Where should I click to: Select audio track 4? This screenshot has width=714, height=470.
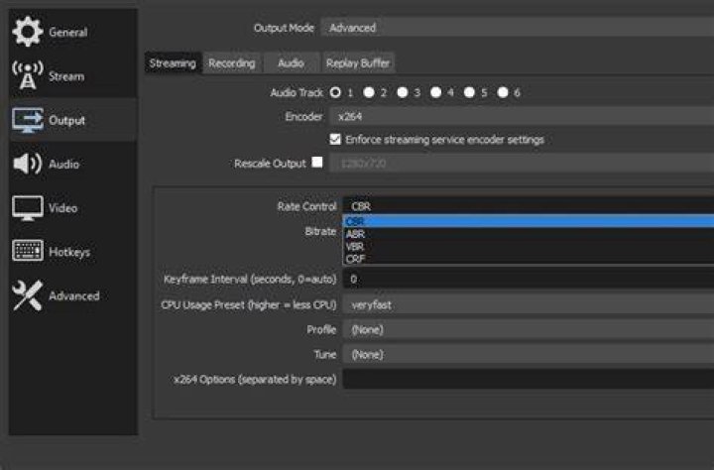pos(435,93)
